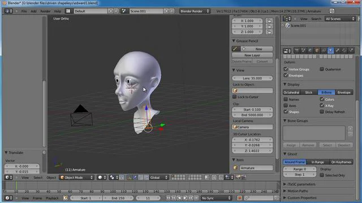Image resolution: width=362 pixels, height=203 pixels.
Task: Enable the Lock to Cursor checkbox
Action: click(x=235, y=97)
